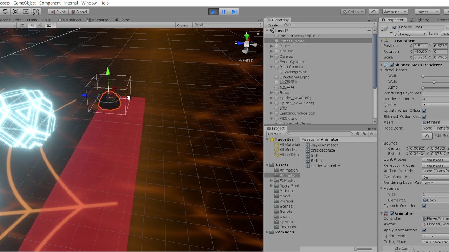Switch to the Animator tab
This screenshot has height=252, width=449.
click(x=98, y=20)
